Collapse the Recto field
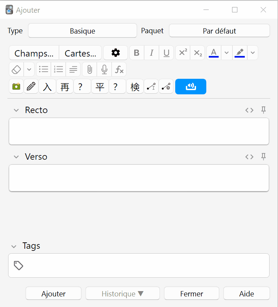The image size is (278, 307). tap(16, 110)
